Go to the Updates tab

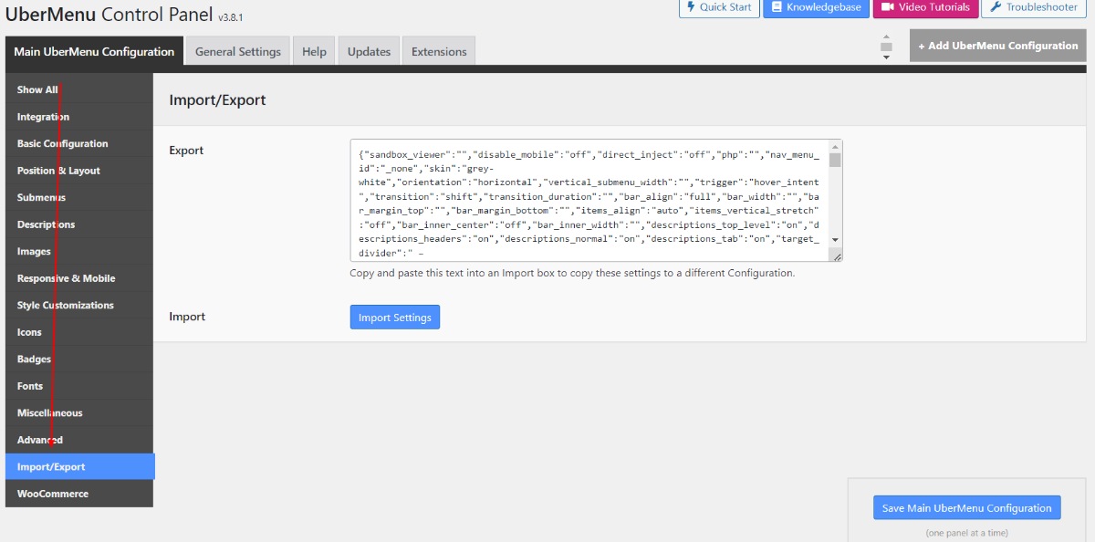[x=369, y=52]
